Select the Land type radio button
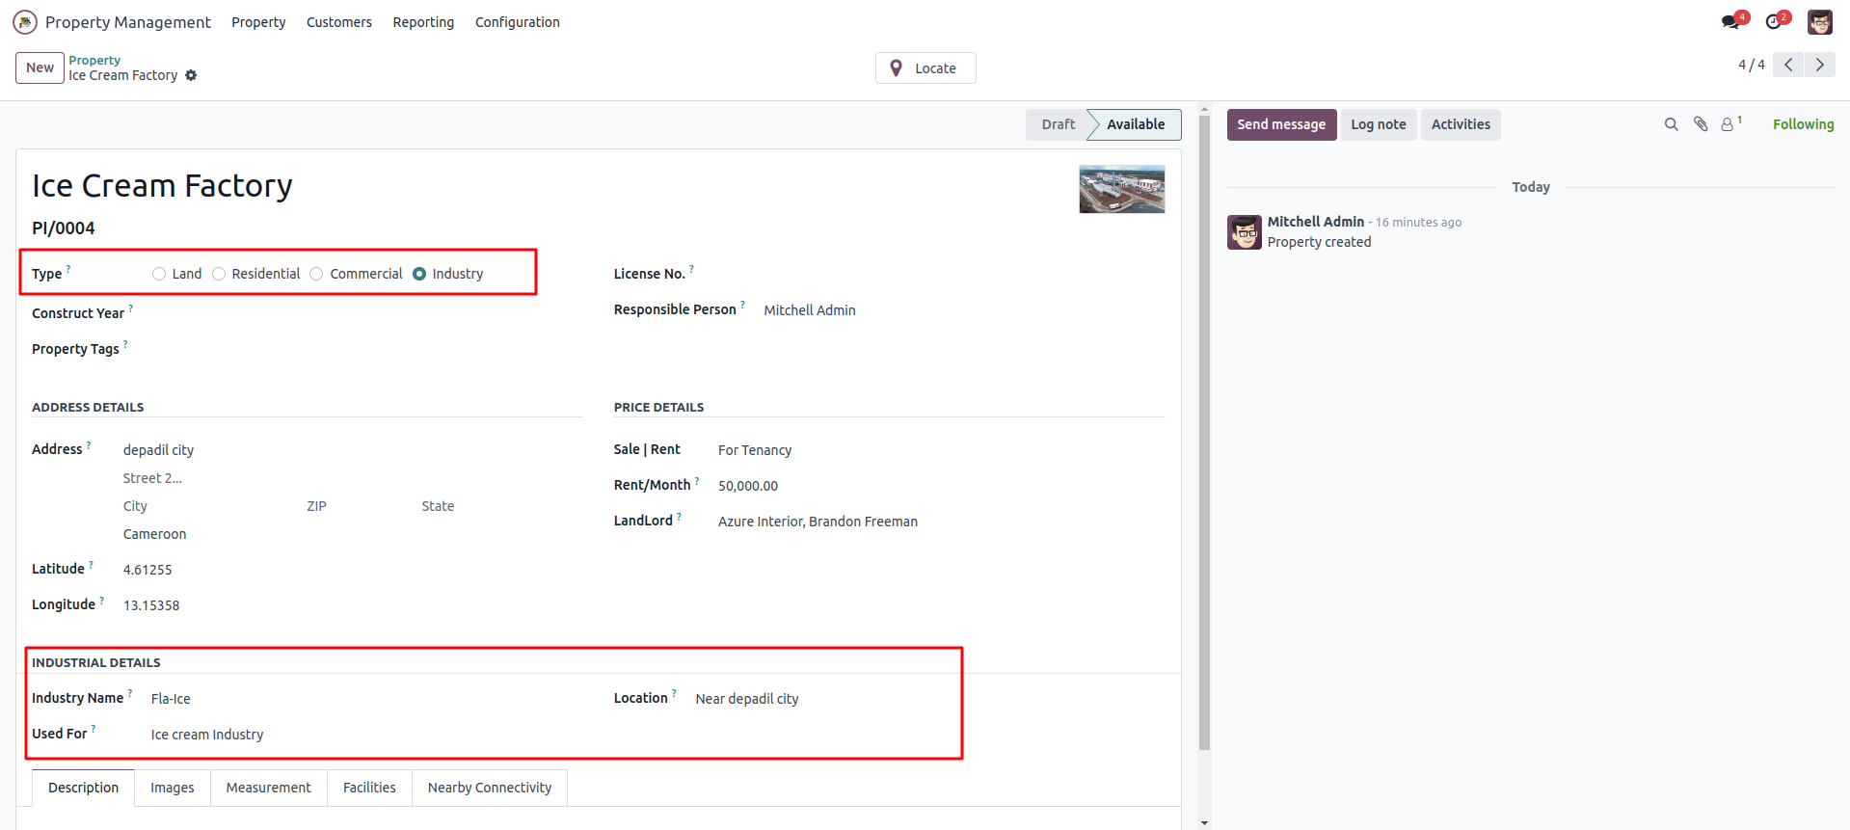The height and width of the screenshot is (830, 1850). tap(159, 274)
